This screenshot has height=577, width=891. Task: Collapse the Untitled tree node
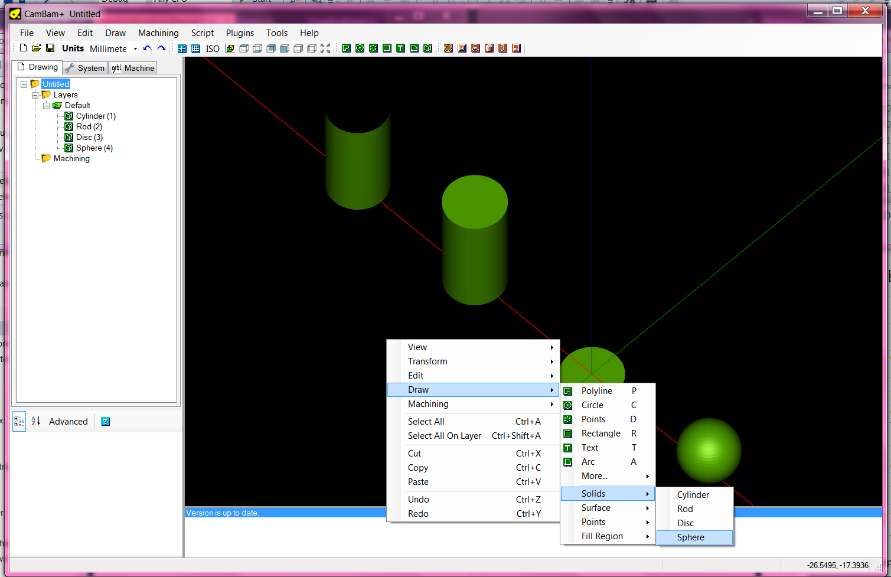[x=24, y=84]
